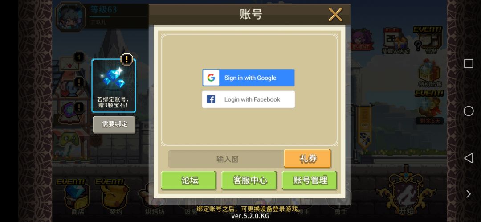481x222 pixels.
Task: Tap the player avatar portrait icon
Action: (71, 16)
